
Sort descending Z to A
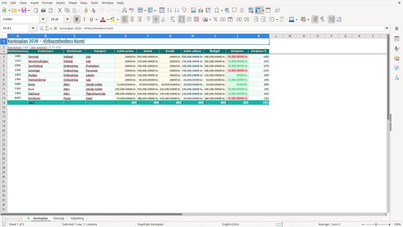coord(177,10)
